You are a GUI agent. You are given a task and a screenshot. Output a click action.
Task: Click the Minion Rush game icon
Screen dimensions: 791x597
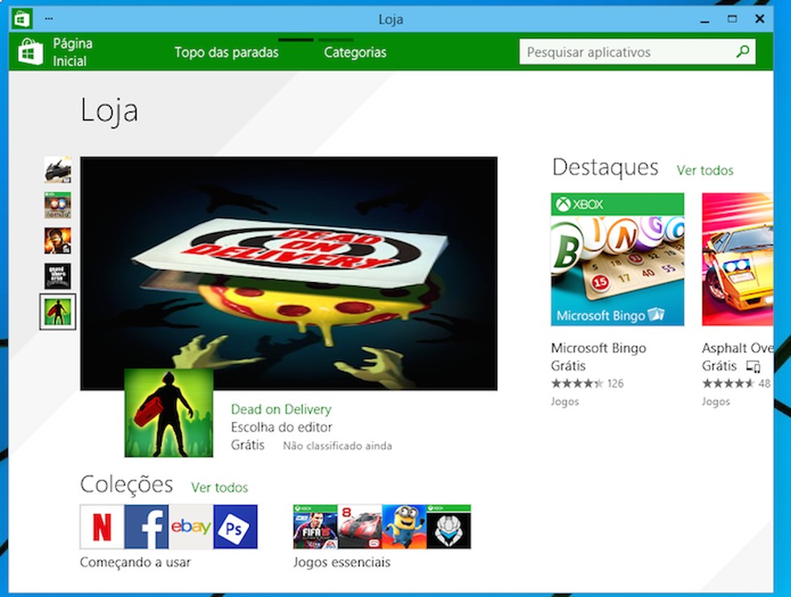404,526
